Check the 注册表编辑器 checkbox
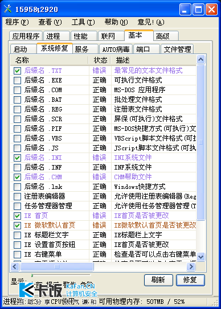 click(x=17, y=196)
